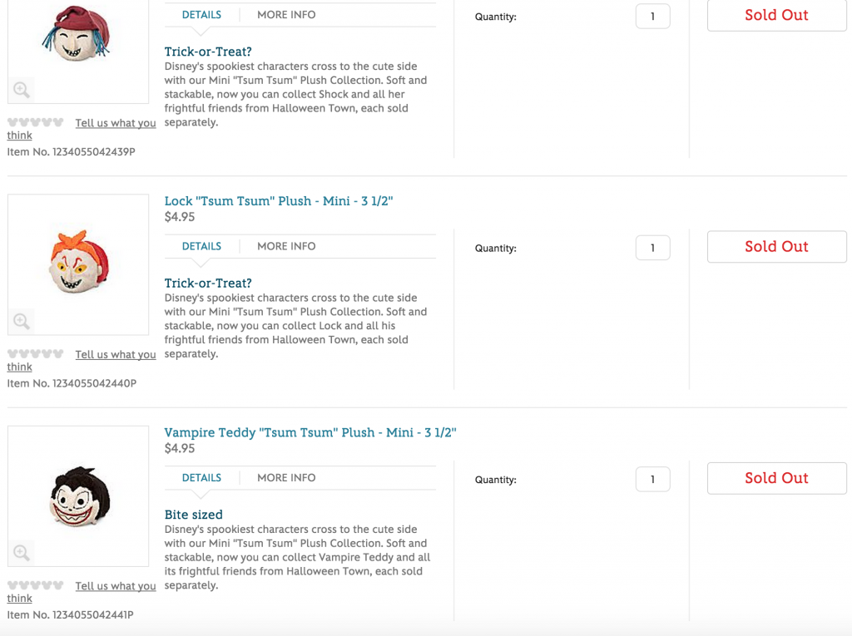Screen dimensions: 852x636
Task: Open the Lock "Tsum Tsum" Plush product page
Action: pyautogui.click(x=278, y=200)
